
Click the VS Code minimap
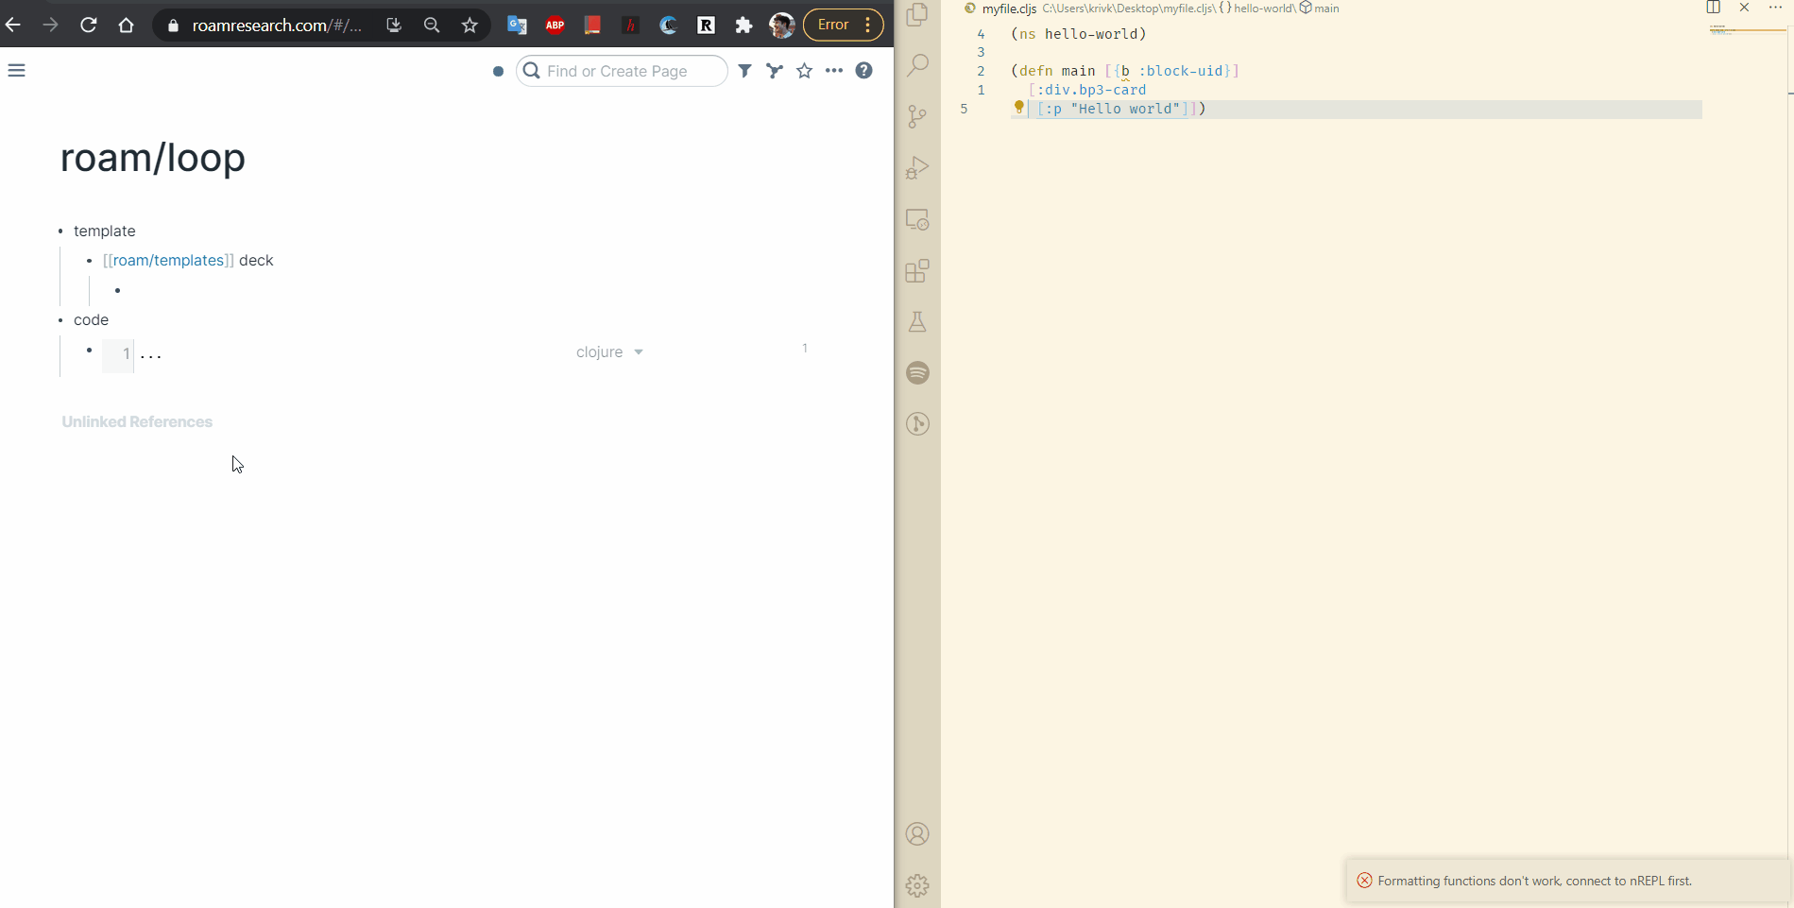pos(1747,31)
